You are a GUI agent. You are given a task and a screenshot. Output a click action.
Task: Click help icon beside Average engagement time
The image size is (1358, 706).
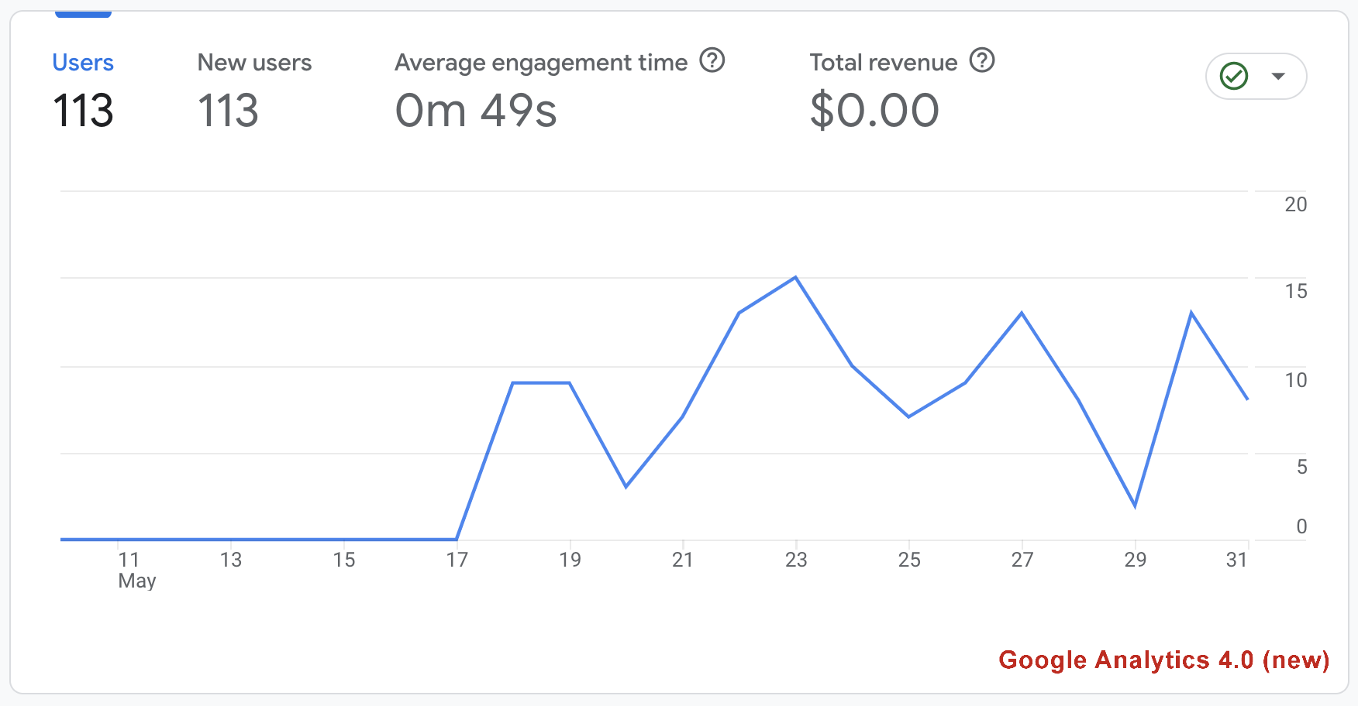712,60
